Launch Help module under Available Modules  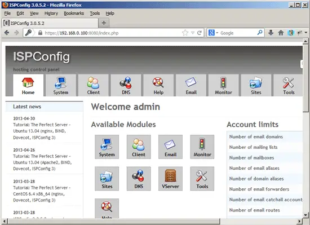pos(107,209)
